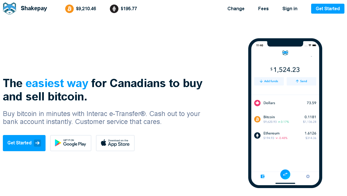347x196 pixels.
Task: Open the App Store download badge
Action: point(115,143)
